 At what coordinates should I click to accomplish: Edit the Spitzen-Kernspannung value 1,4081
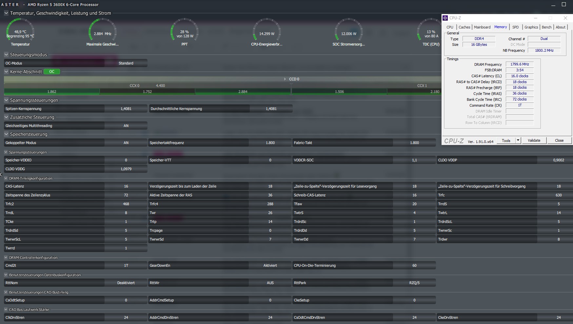(126, 109)
